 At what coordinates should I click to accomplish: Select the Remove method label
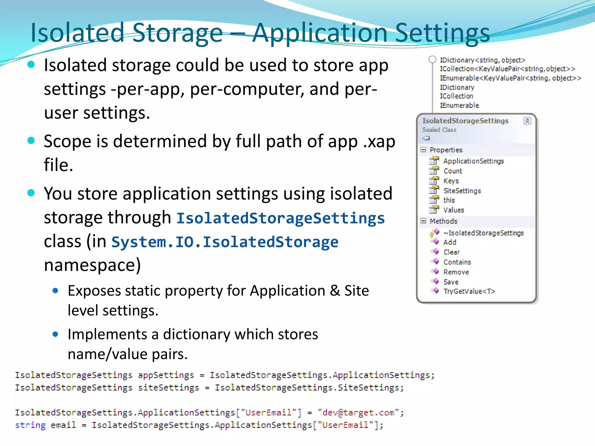pos(456,272)
